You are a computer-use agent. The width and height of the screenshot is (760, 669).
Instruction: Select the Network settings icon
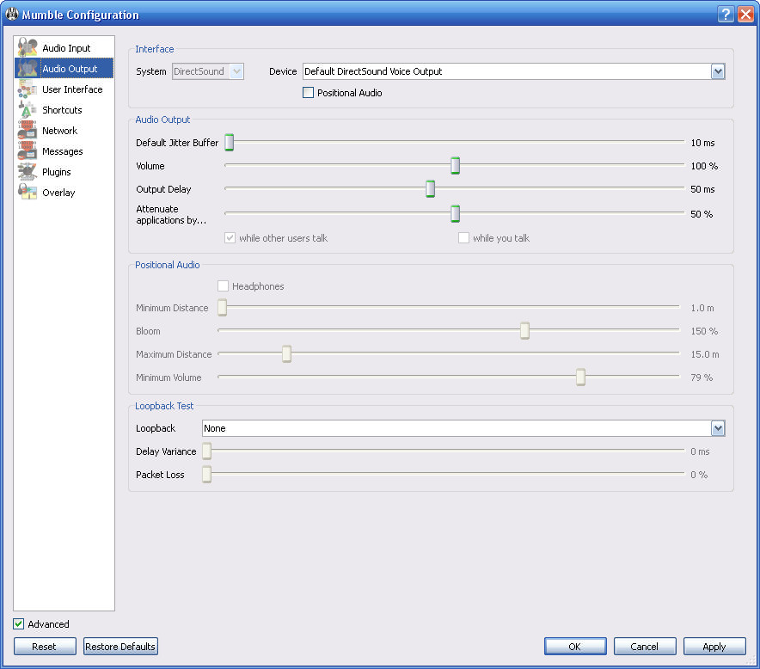(x=28, y=131)
